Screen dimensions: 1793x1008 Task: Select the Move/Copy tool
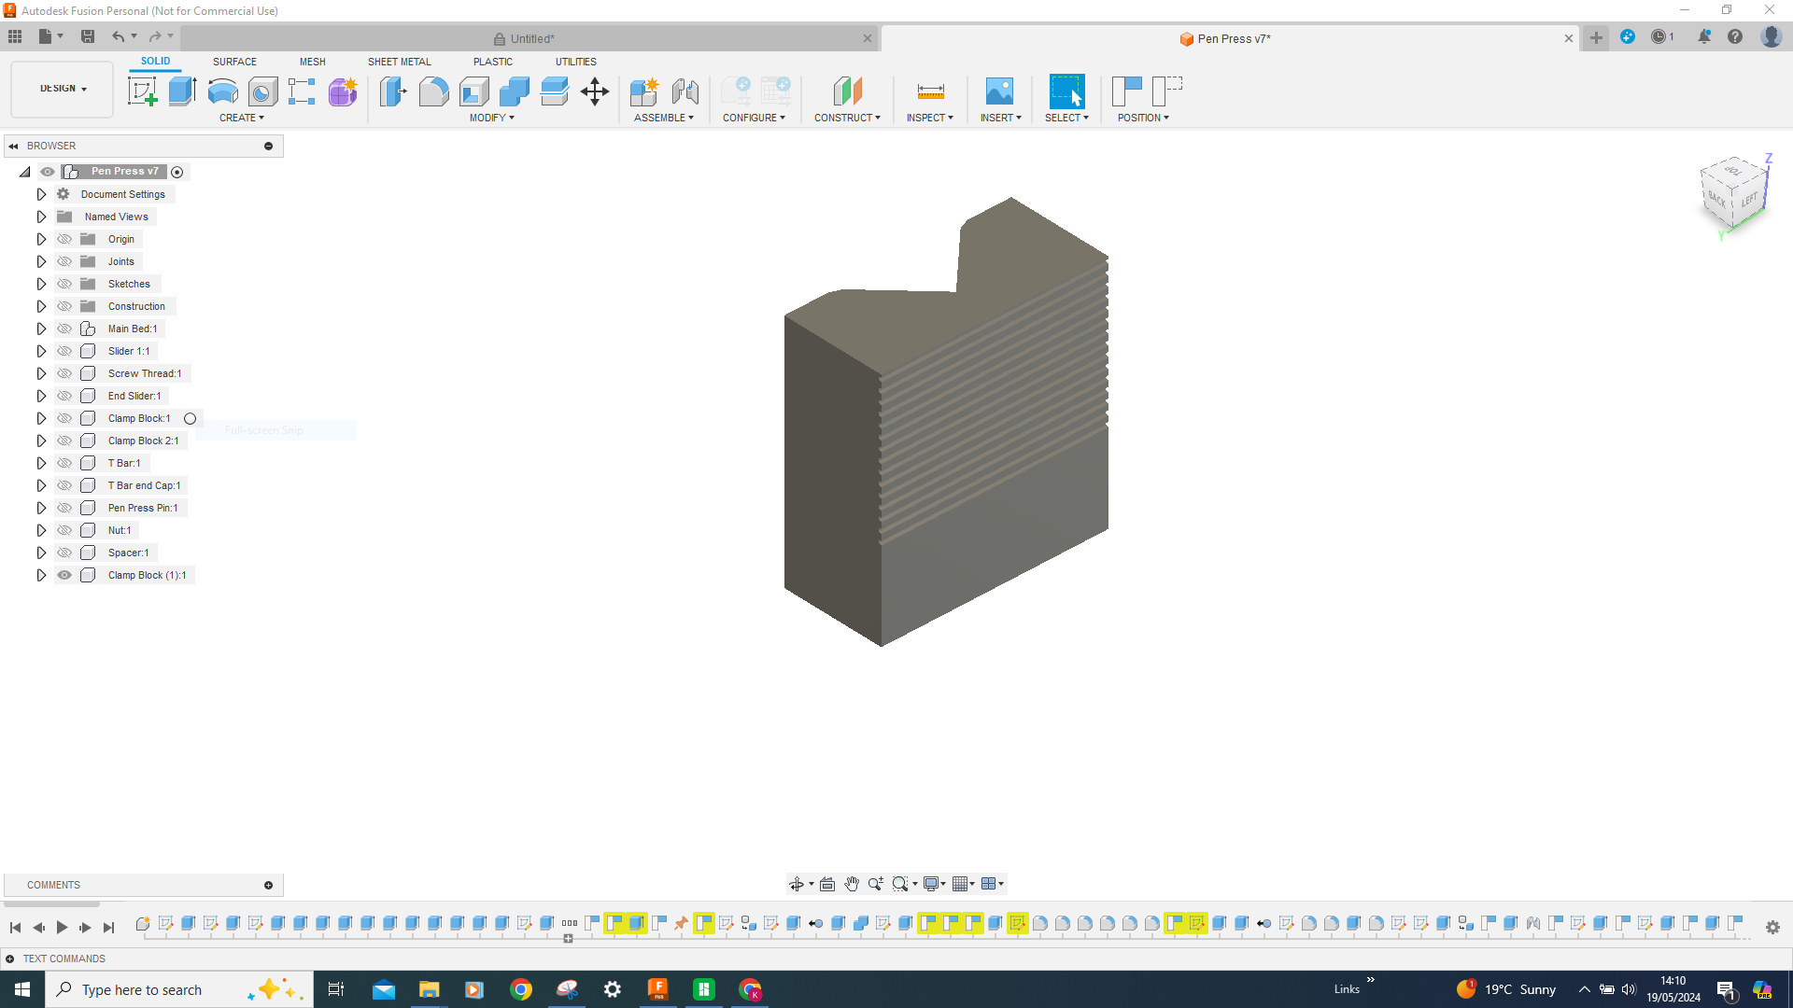[x=594, y=91]
